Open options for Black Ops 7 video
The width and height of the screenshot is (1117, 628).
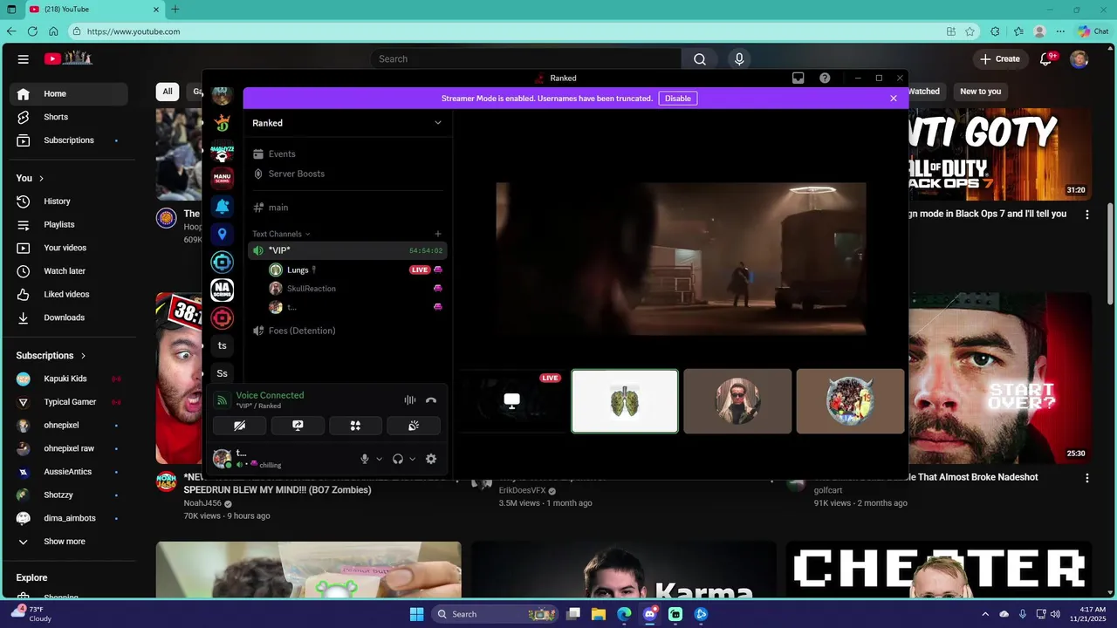[x=1087, y=215]
